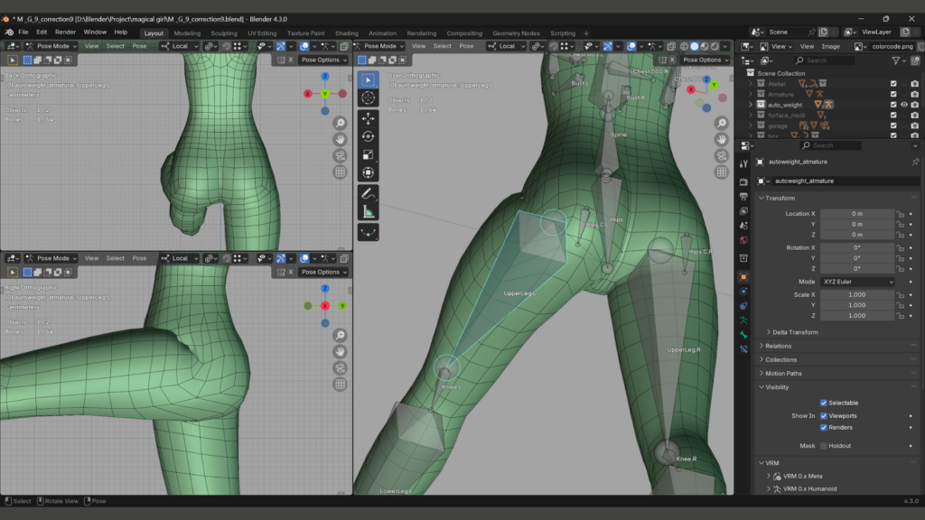Open the Render menu in the top bar
The width and height of the screenshot is (925, 520).
pos(65,32)
